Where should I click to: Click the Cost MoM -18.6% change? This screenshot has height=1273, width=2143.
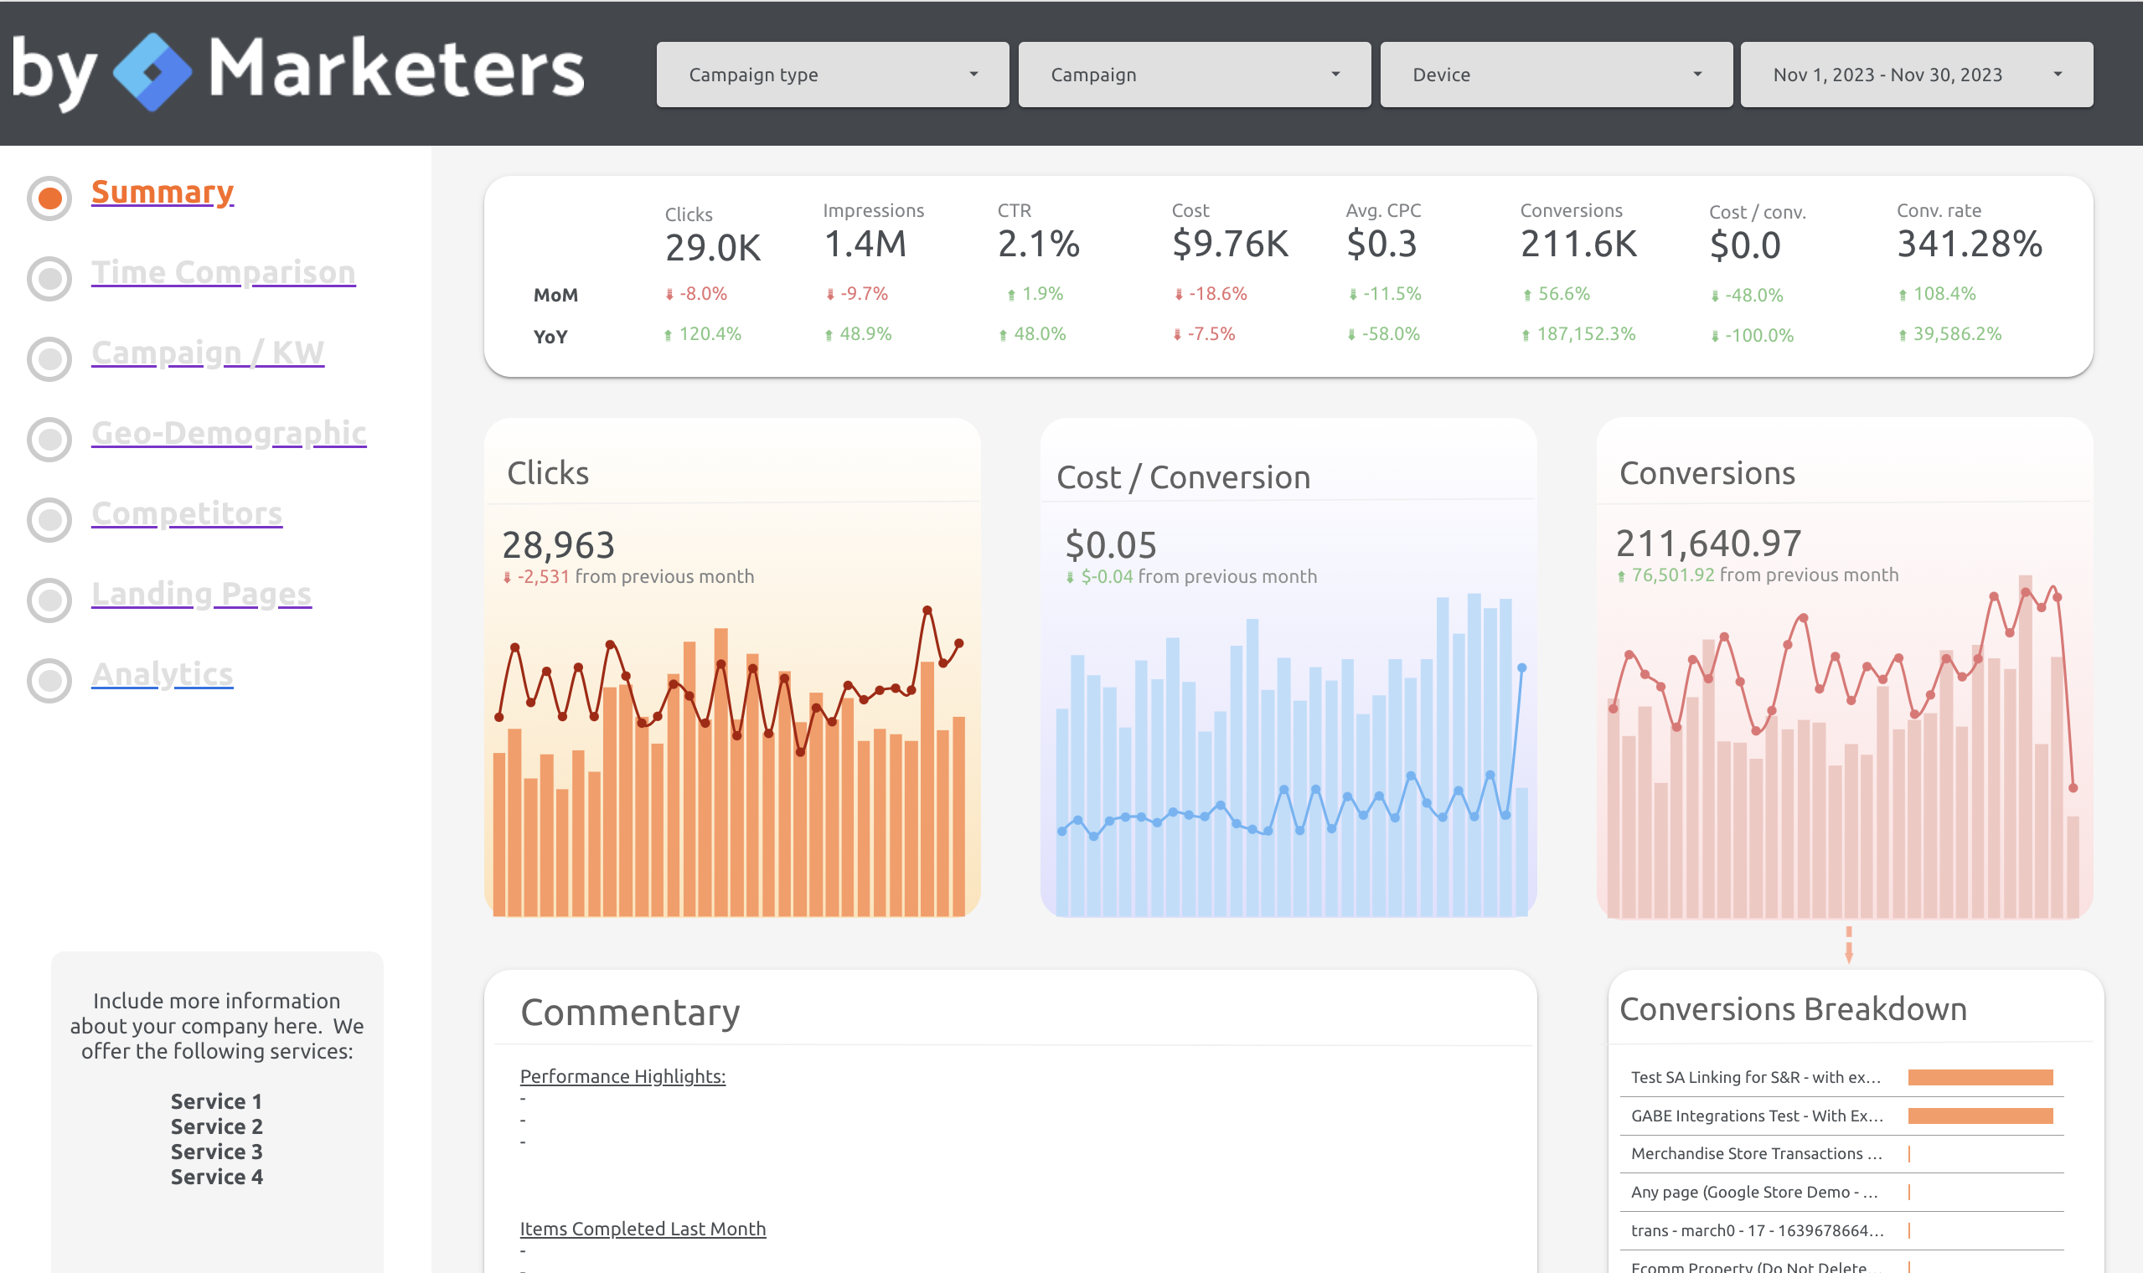pyautogui.click(x=1211, y=294)
